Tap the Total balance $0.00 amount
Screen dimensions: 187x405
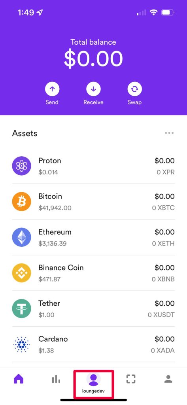pyautogui.click(x=93, y=59)
